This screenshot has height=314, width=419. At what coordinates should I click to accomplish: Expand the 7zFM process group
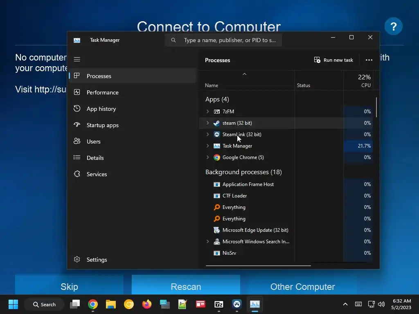[x=207, y=111]
